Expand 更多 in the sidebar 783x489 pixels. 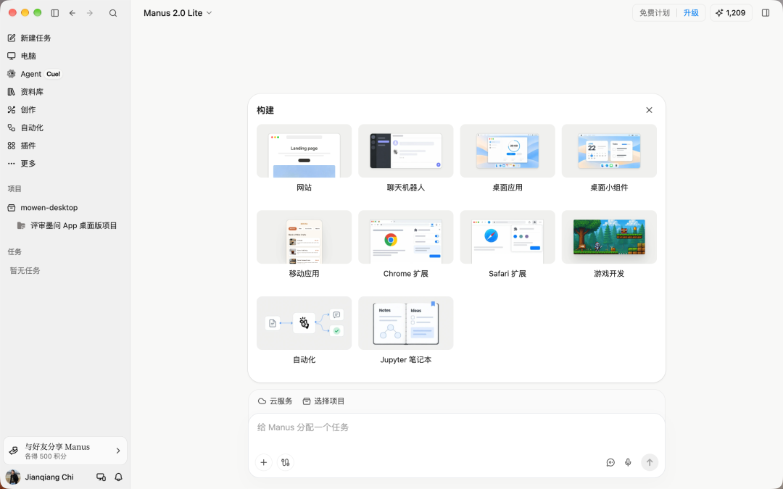click(x=65, y=164)
